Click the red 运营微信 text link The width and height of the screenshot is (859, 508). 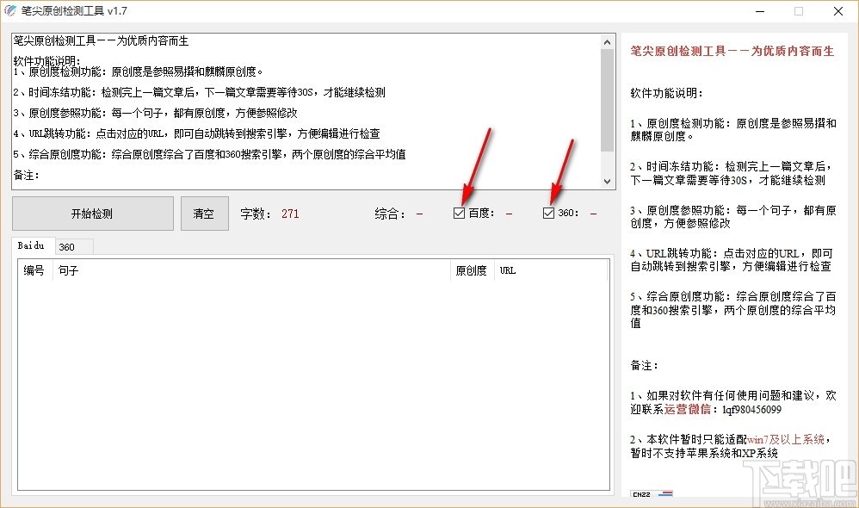tap(687, 409)
